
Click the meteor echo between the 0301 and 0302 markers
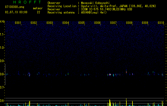[29, 74]
